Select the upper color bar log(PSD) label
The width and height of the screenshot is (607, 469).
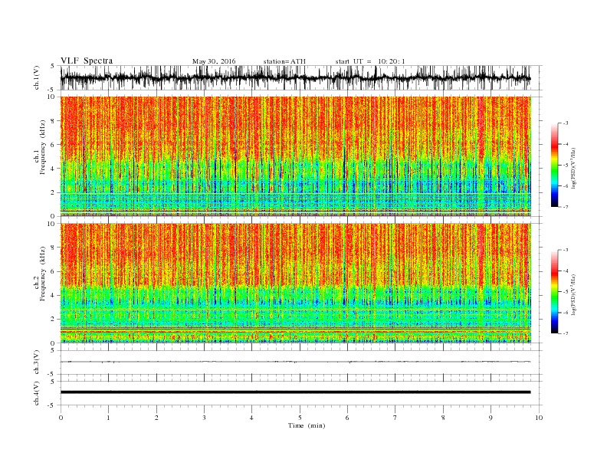coord(574,168)
